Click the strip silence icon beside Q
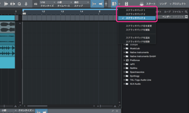 click(26, 4)
